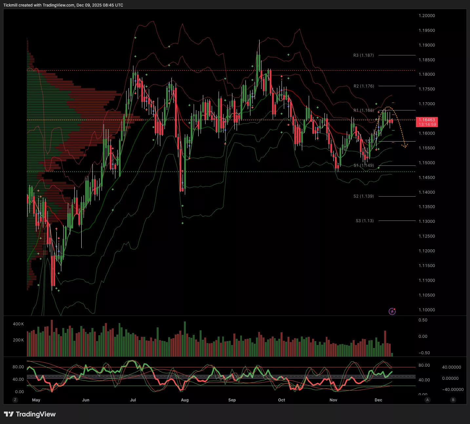Image resolution: width=470 pixels, height=424 pixels.
Task: Click the TradingView logo
Action: coord(30,414)
